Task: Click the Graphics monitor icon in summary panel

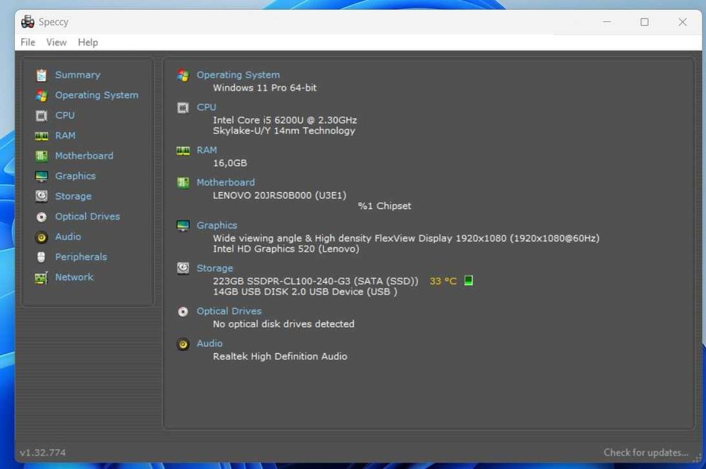Action: [183, 226]
